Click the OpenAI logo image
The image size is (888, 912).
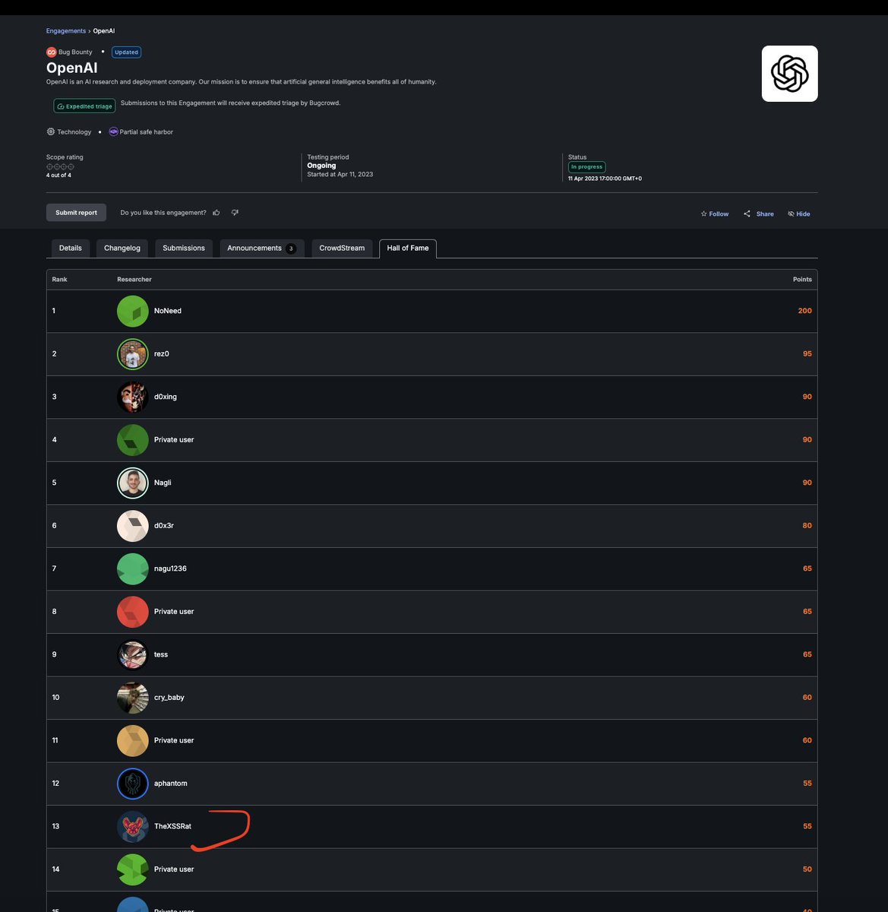point(790,74)
